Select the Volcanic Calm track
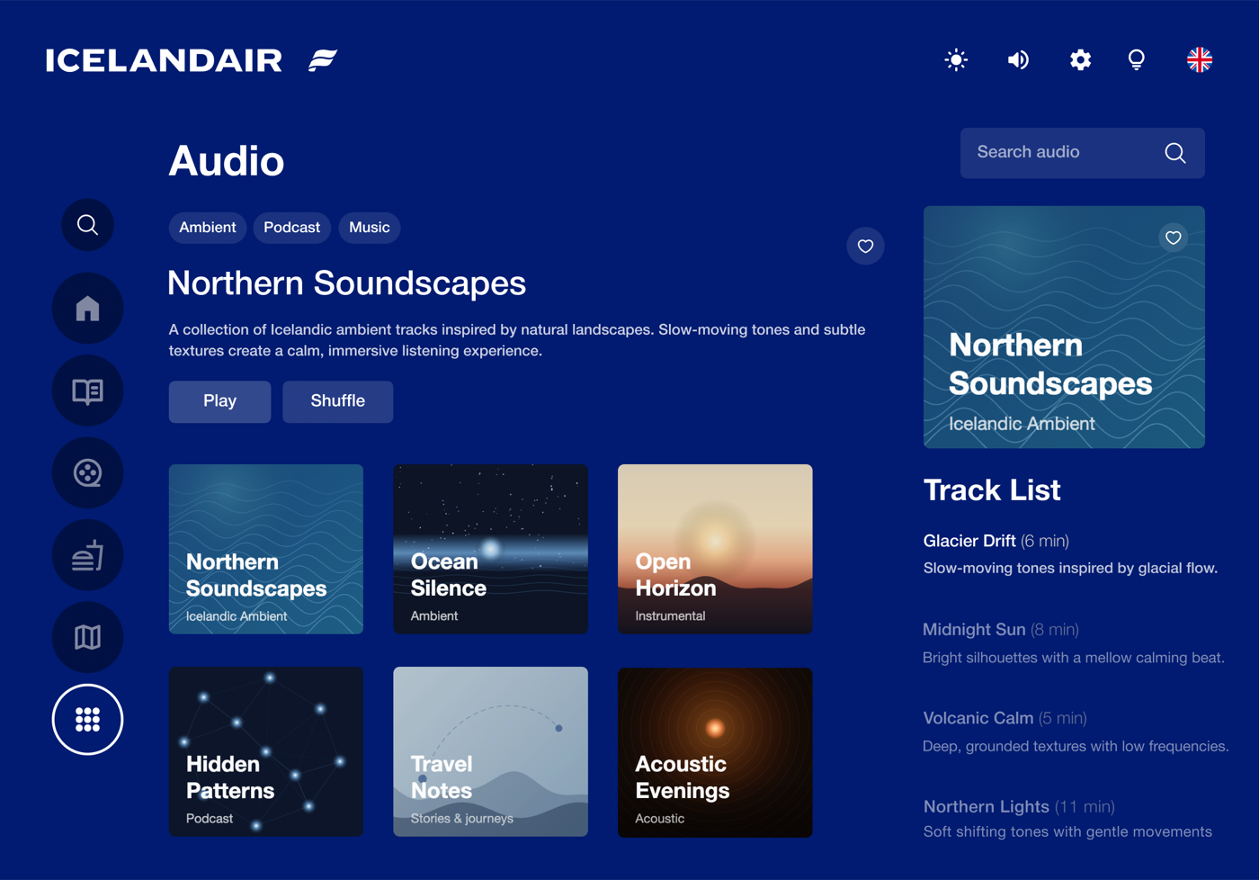The image size is (1259, 880). tap(1076, 732)
